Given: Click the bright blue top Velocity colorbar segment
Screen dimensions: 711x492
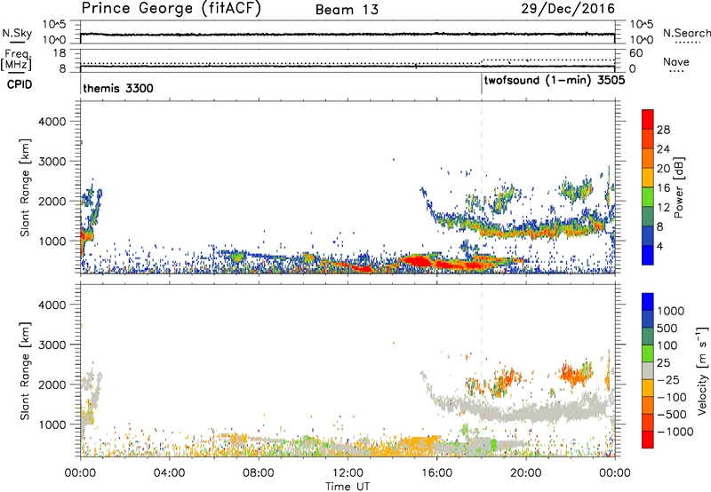Looking at the screenshot, I should [x=648, y=302].
